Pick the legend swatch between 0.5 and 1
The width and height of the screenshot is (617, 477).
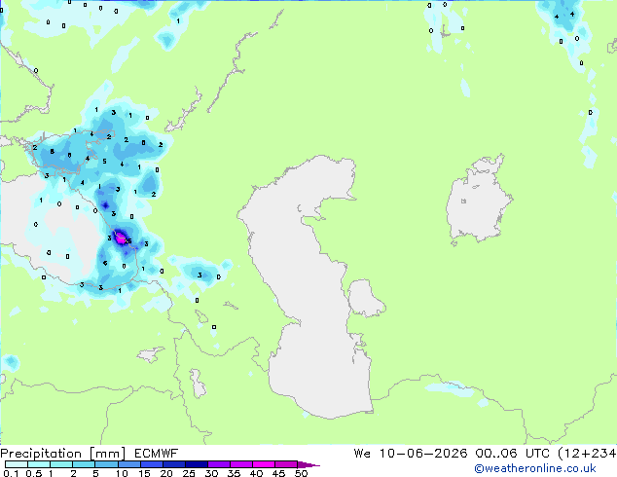pos(39,464)
